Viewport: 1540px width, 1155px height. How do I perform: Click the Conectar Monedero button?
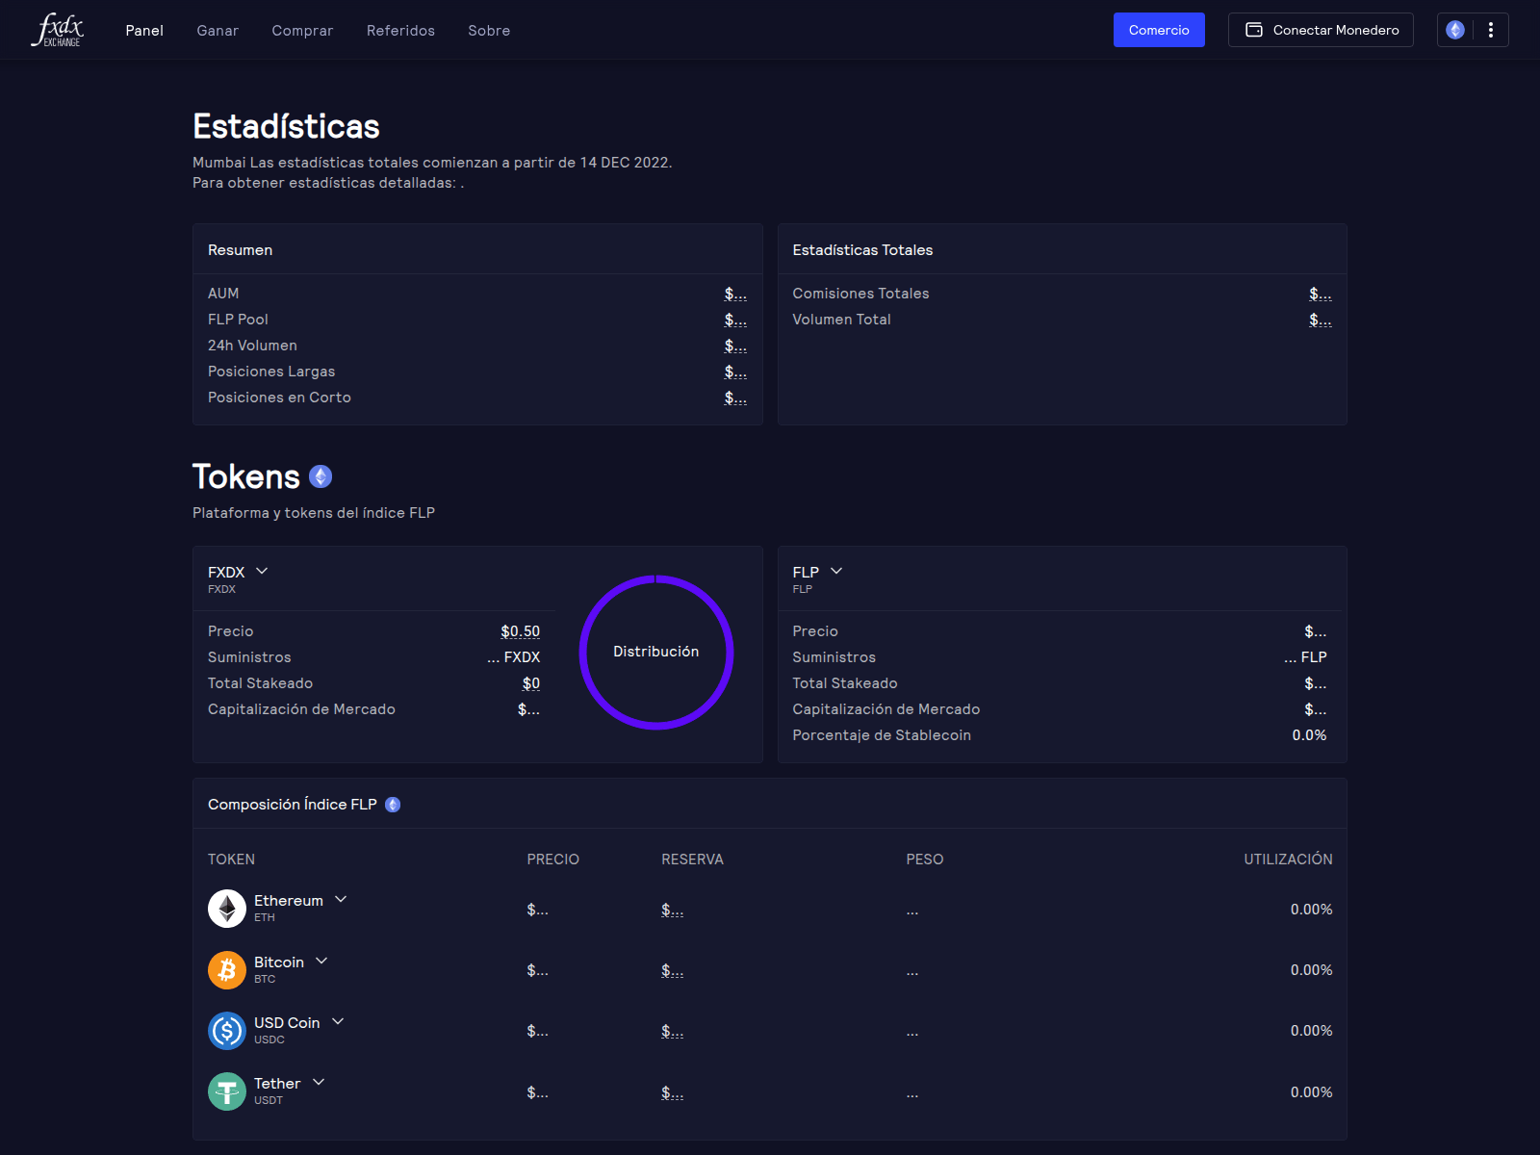(1321, 30)
